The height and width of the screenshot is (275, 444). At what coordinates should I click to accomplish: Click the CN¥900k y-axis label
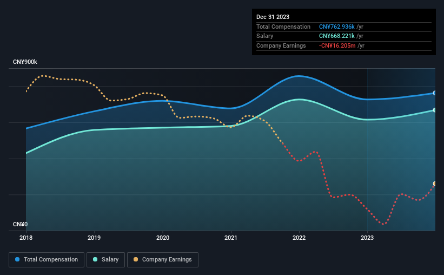click(25, 62)
